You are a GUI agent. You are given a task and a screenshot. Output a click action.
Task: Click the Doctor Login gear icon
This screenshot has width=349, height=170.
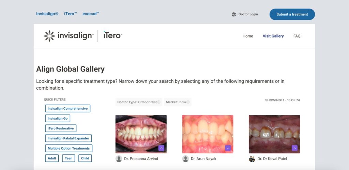pos(234,14)
